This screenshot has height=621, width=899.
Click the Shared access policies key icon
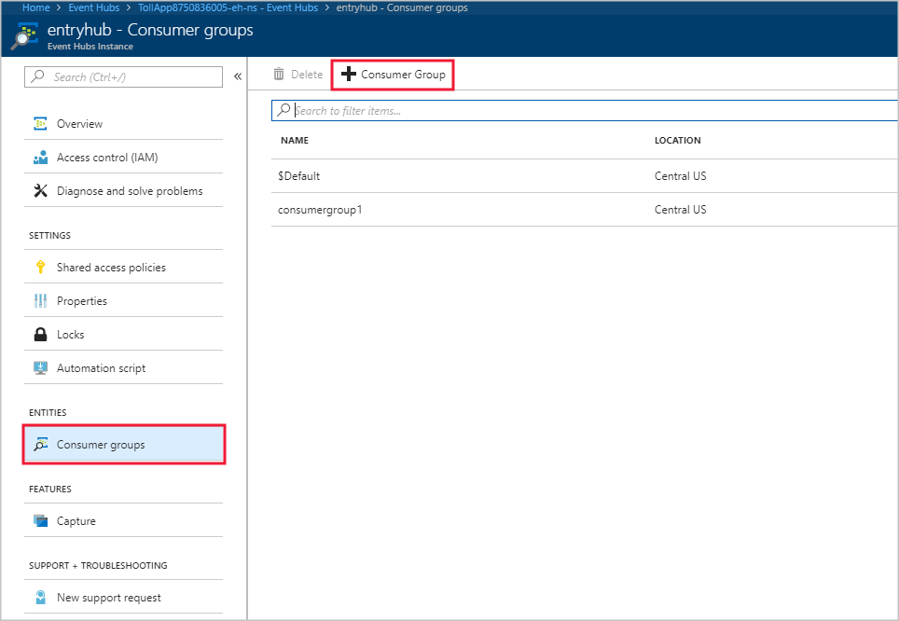(x=40, y=266)
